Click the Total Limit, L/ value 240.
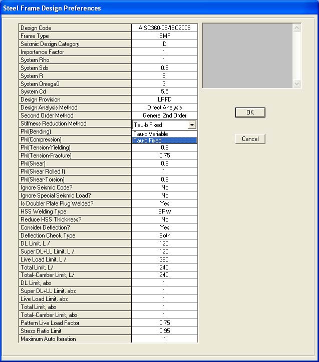 pyautogui.click(x=164, y=267)
